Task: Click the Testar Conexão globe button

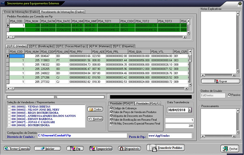Action: click(x=18, y=149)
